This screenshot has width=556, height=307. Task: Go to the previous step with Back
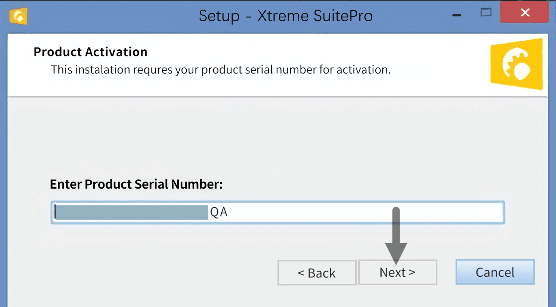point(317,273)
